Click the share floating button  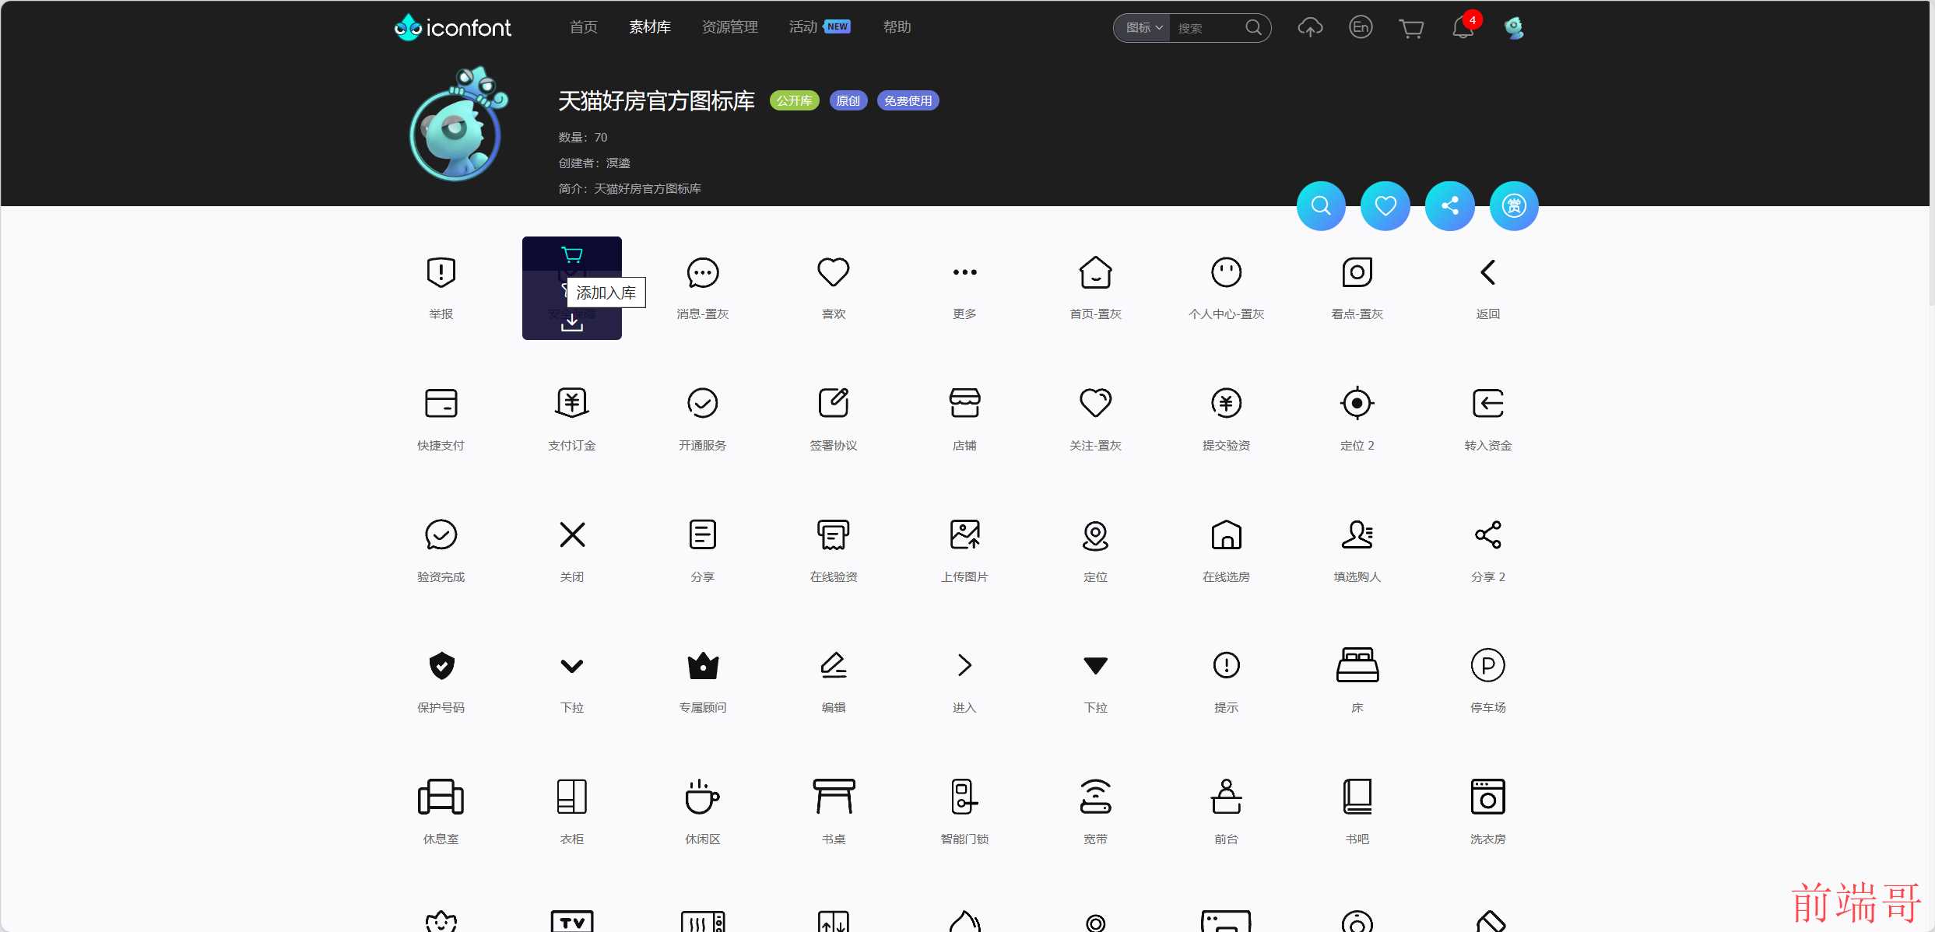coord(1450,206)
